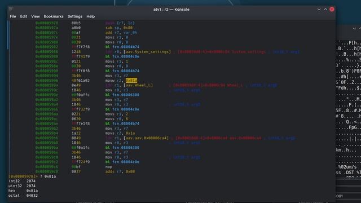Click the title 'atv1 : r2 — Konsole'
Image resolution: width=361 pixels, height=203 pixels.
click(171, 10)
